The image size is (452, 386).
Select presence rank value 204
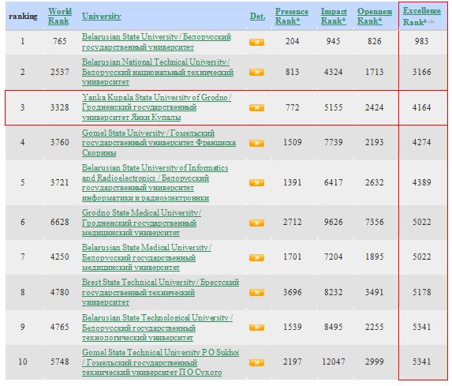pos(293,41)
